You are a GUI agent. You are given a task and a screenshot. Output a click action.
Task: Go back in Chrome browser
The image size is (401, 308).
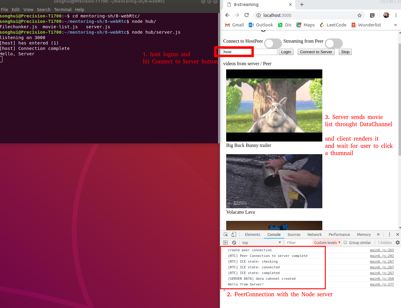click(227, 15)
